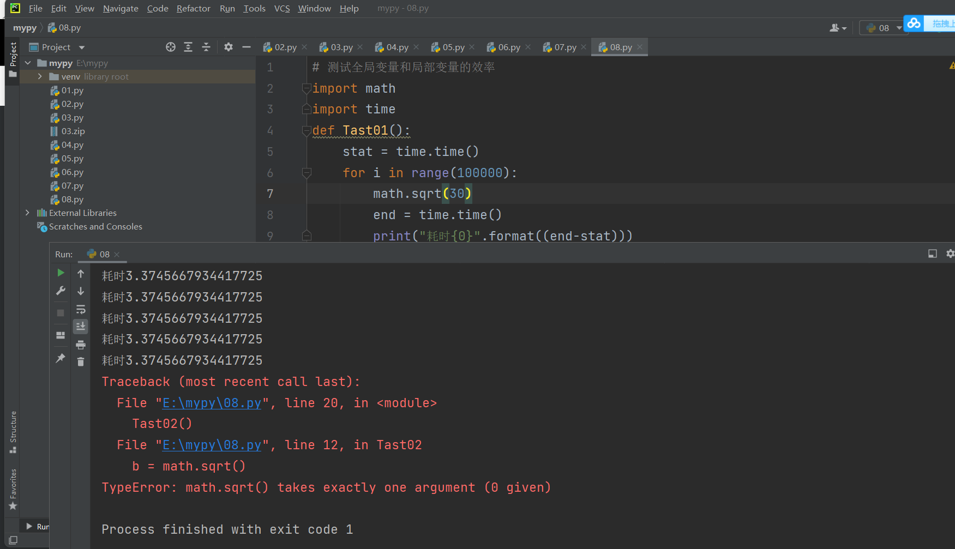
Task: Place cursor on math.sqrt(30) line
Action: [422, 194]
